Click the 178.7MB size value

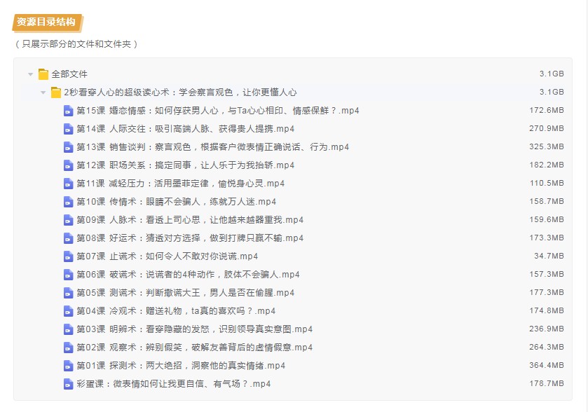click(547, 383)
